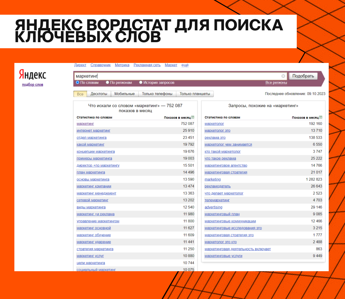Image resolution: width=345 pixels, height=299 pixels.
Task: Open help icon beside left Показов в месяц
Action: point(193,117)
